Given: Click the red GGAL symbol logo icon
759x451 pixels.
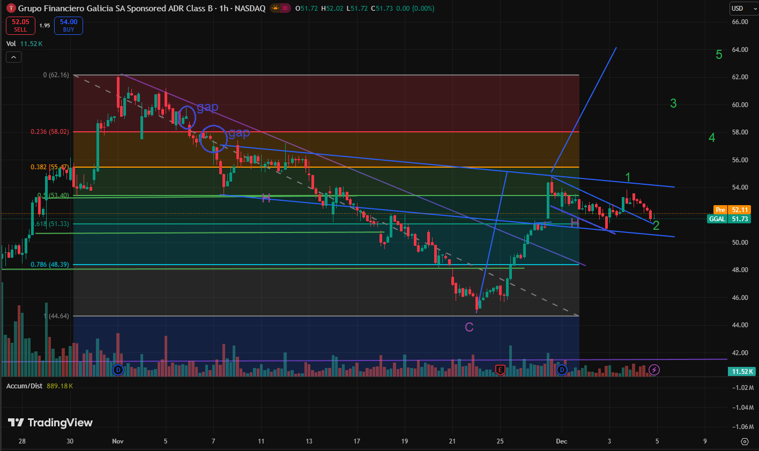Looking at the screenshot, I should click(11, 9).
